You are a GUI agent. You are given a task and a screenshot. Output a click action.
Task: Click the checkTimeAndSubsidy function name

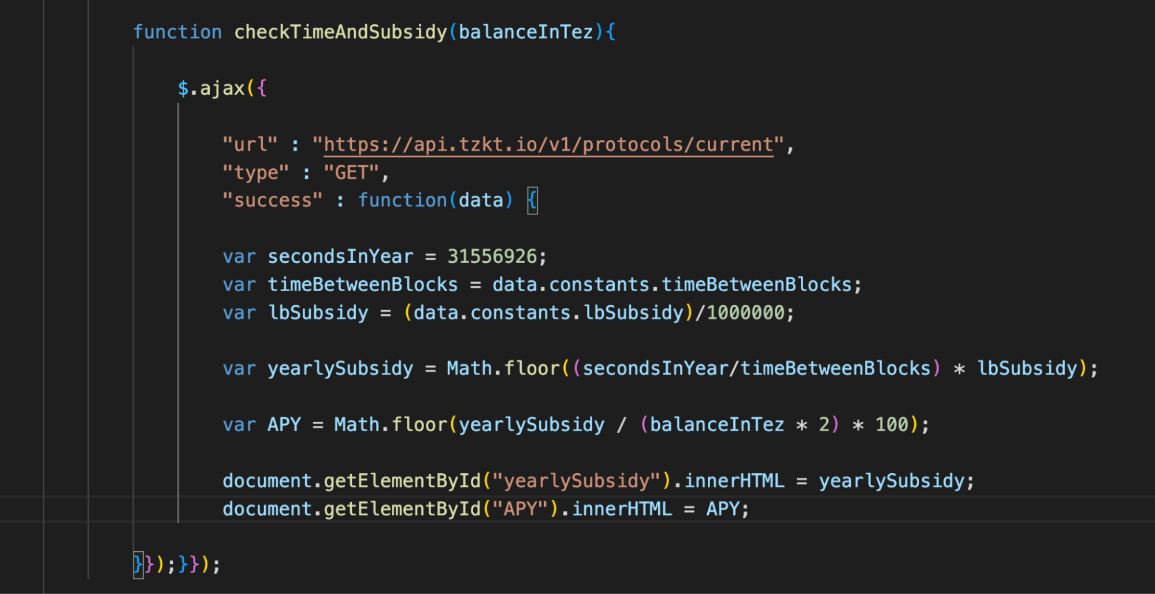coord(340,32)
